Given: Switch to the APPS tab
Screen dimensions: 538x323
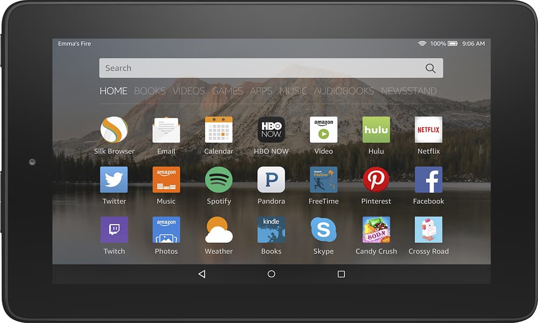Looking at the screenshot, I should click(261, 91).
